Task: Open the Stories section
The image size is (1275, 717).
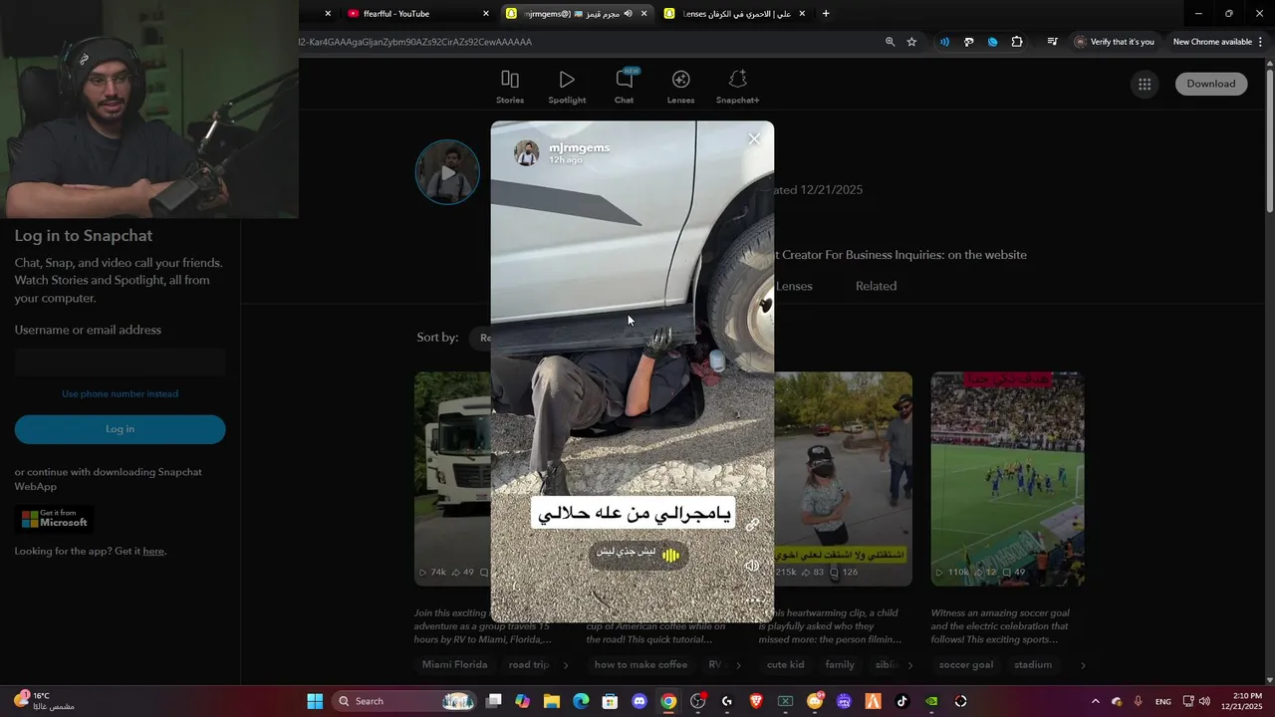Action: (x=510, y=87)
